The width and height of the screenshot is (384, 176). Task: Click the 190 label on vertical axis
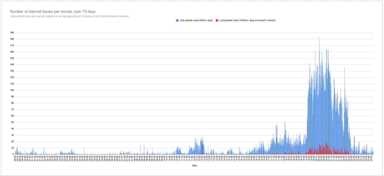[12, 33]
